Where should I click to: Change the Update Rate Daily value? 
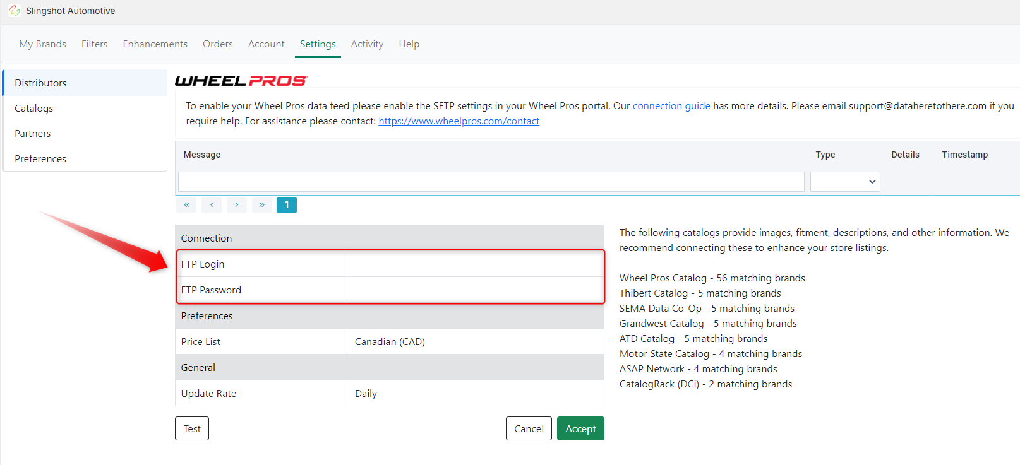[476, 393]
